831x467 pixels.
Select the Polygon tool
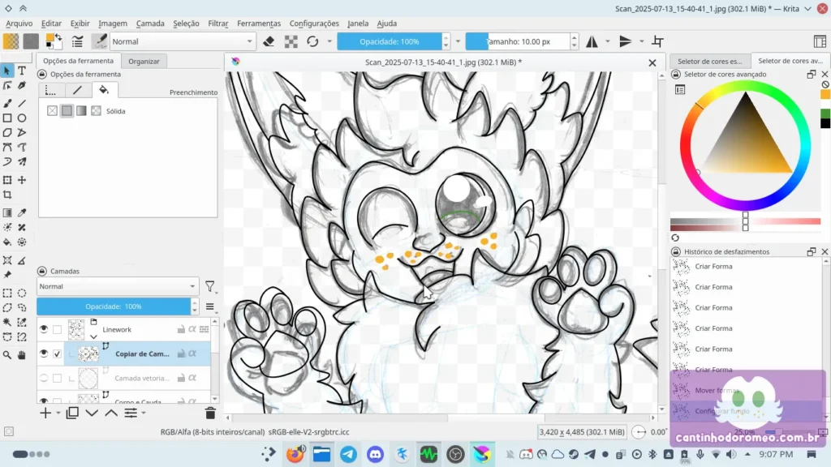click(x=7, y=132)
